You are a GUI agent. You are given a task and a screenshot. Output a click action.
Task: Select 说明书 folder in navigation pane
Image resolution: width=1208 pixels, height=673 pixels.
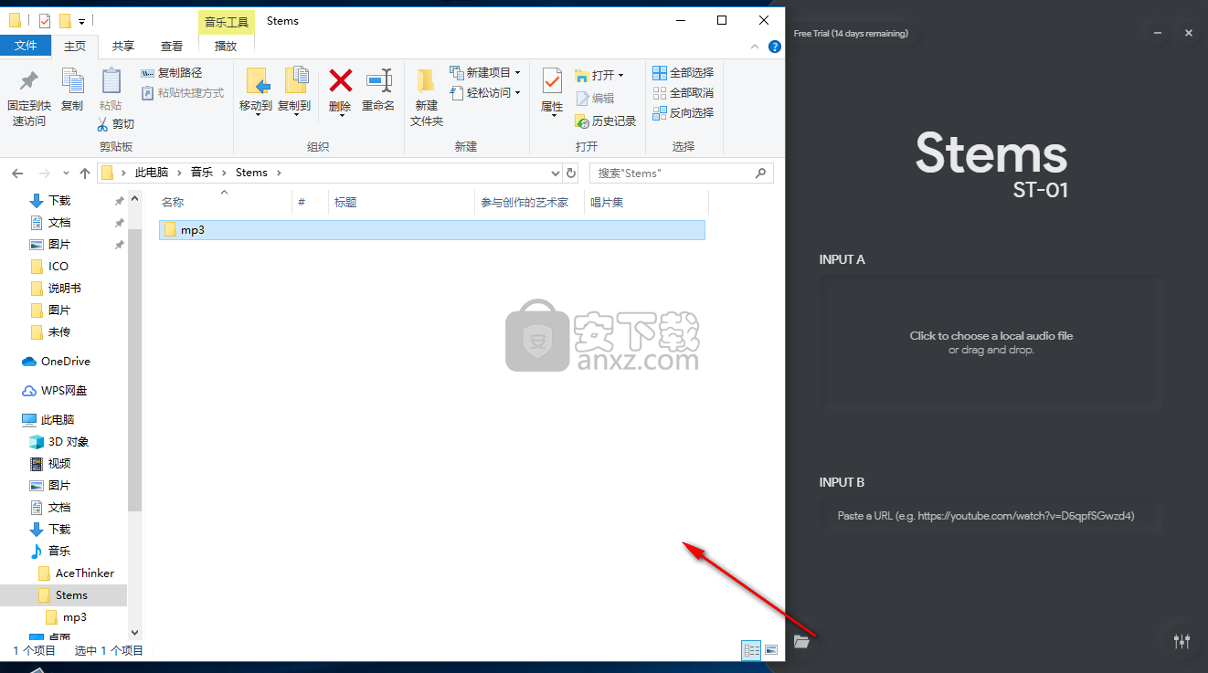click(x=65, y=289)
